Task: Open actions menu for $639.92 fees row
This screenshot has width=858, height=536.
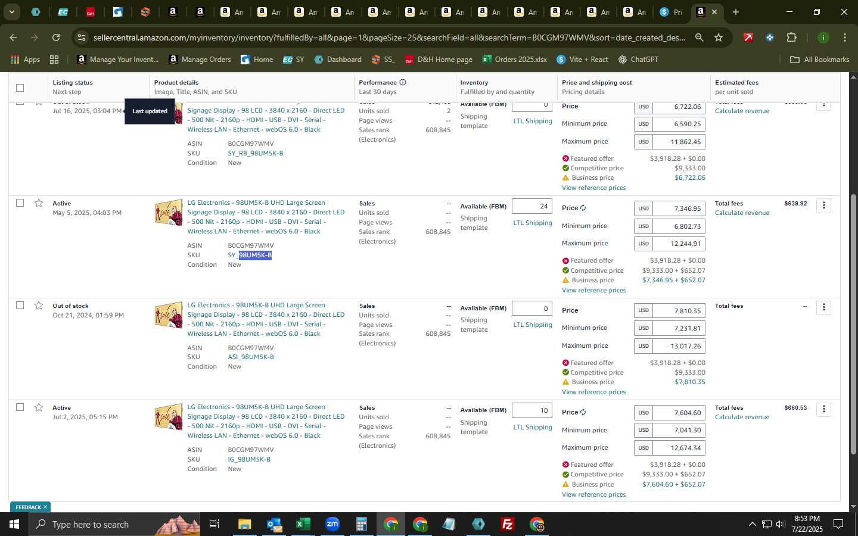Action: (823, 205)
